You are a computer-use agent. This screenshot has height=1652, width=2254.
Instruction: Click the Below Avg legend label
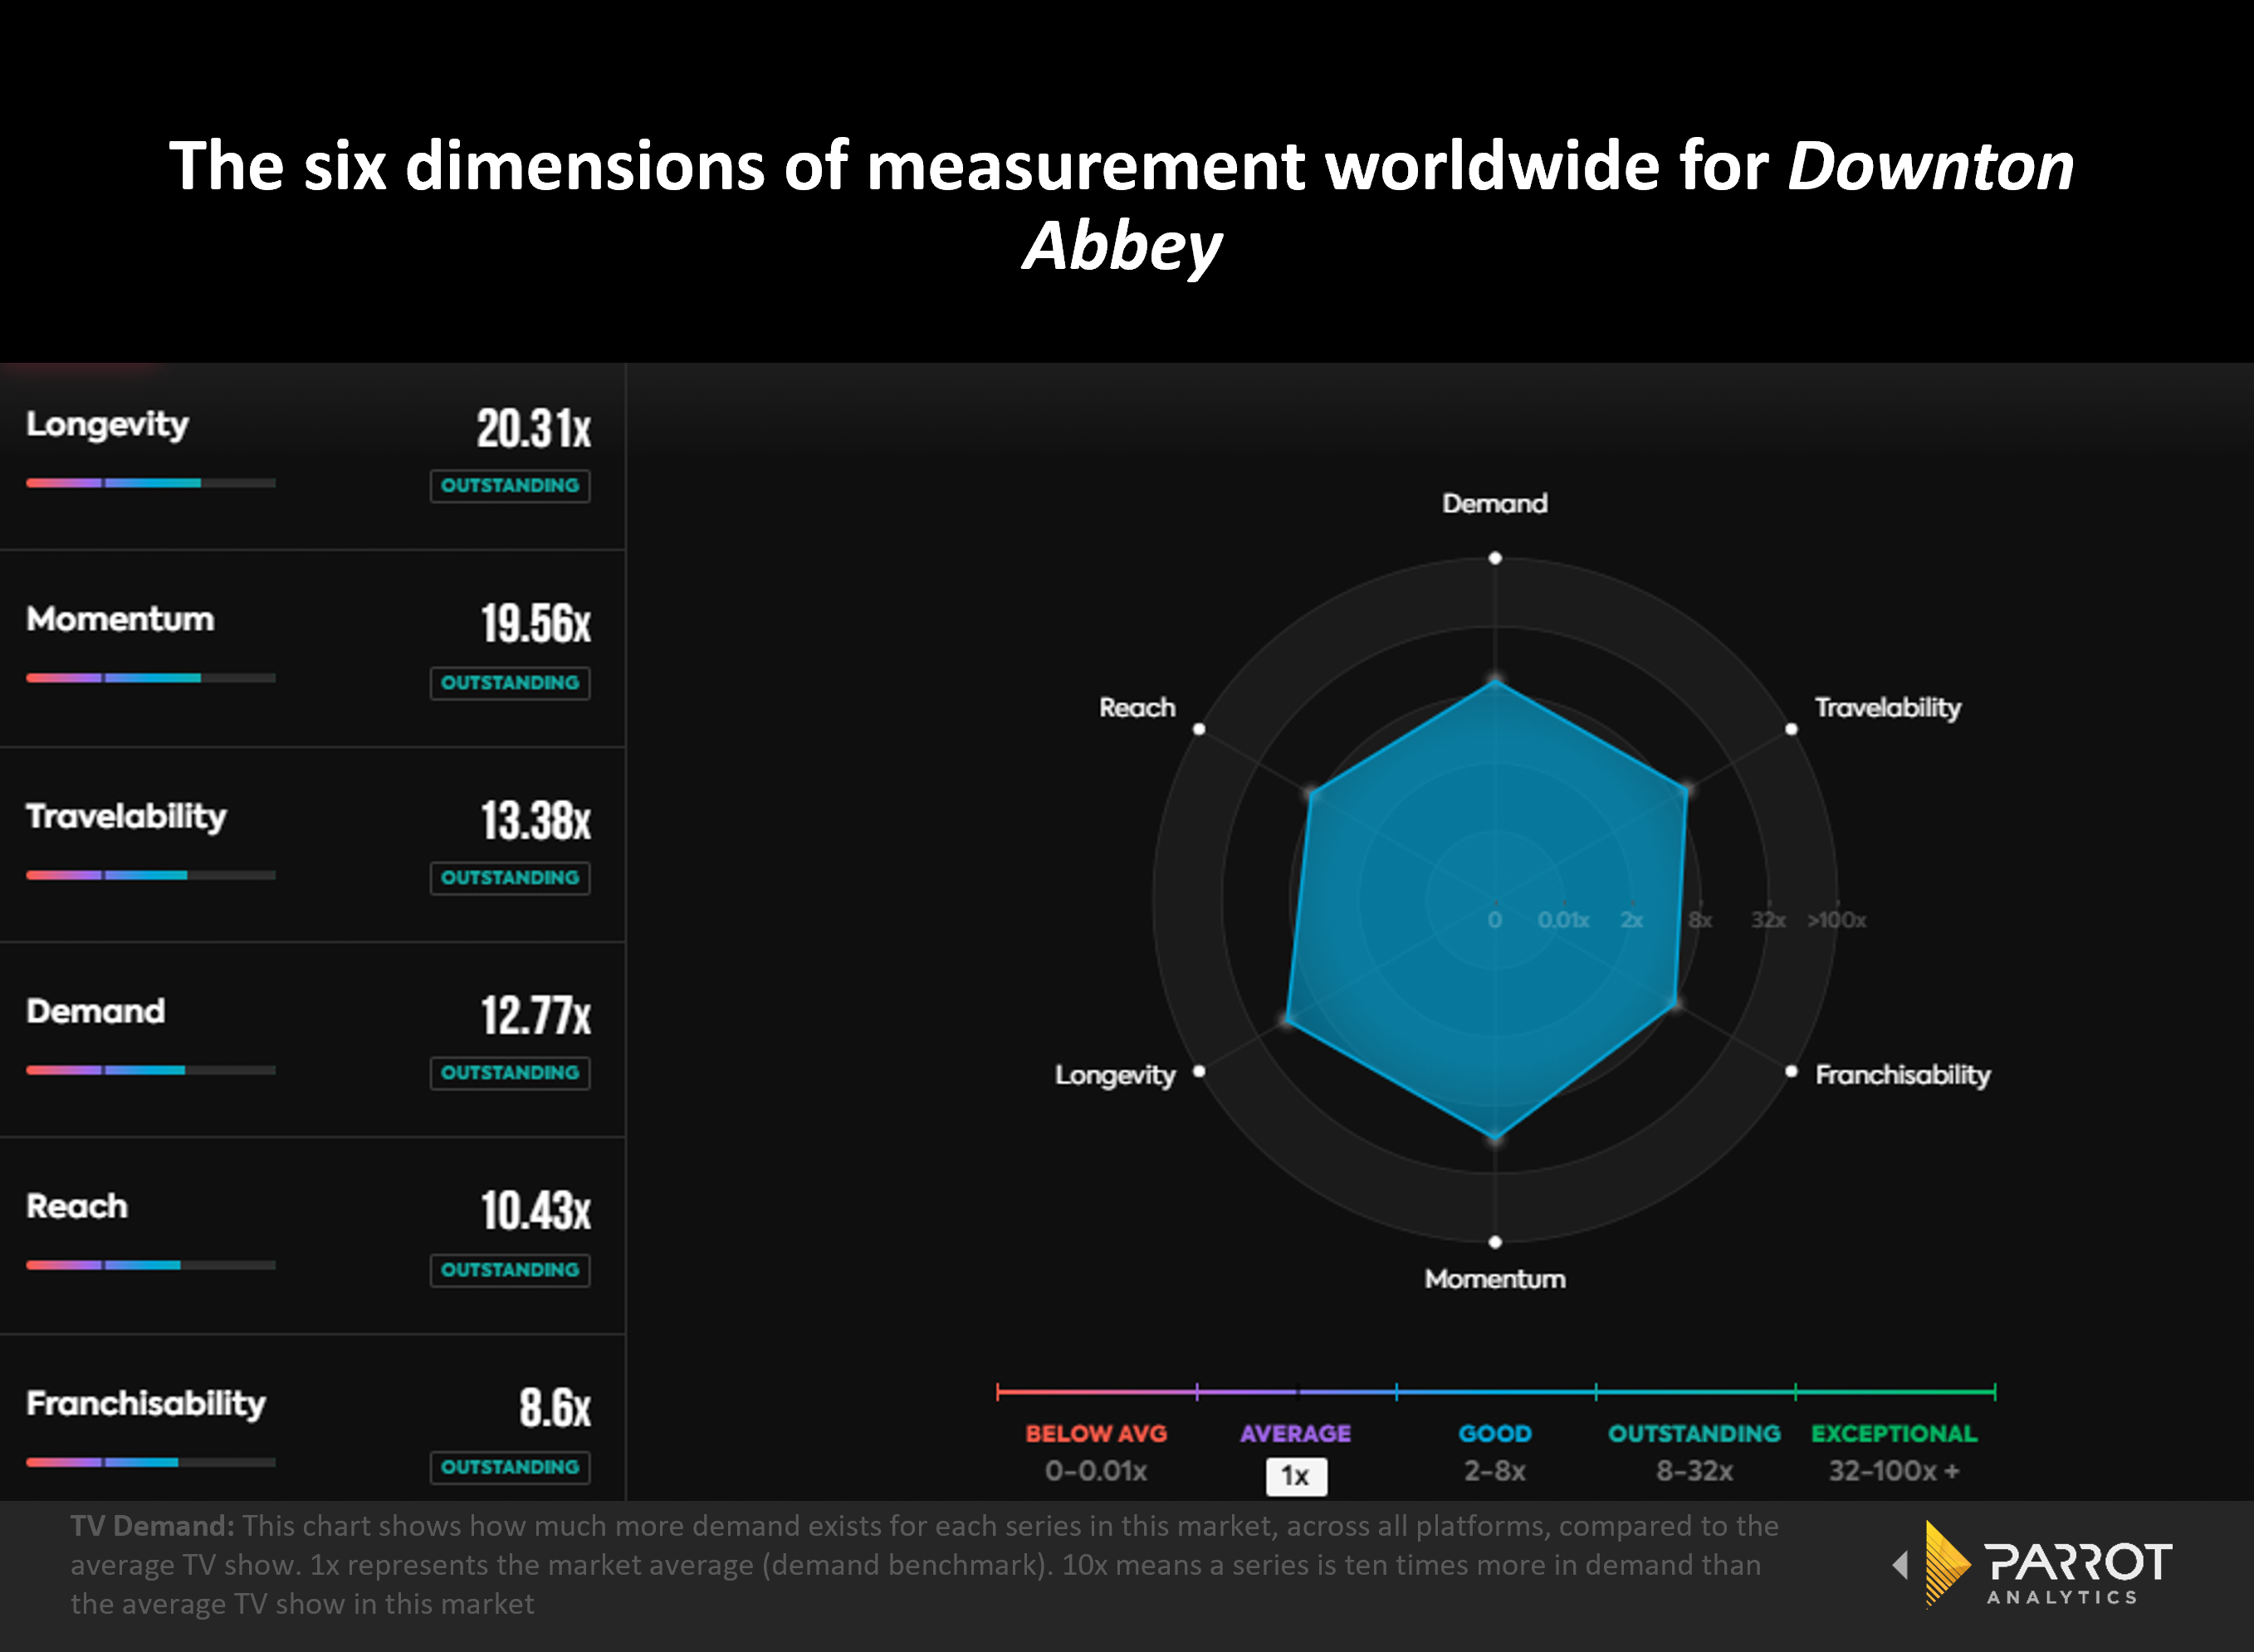[1096, 1433]
